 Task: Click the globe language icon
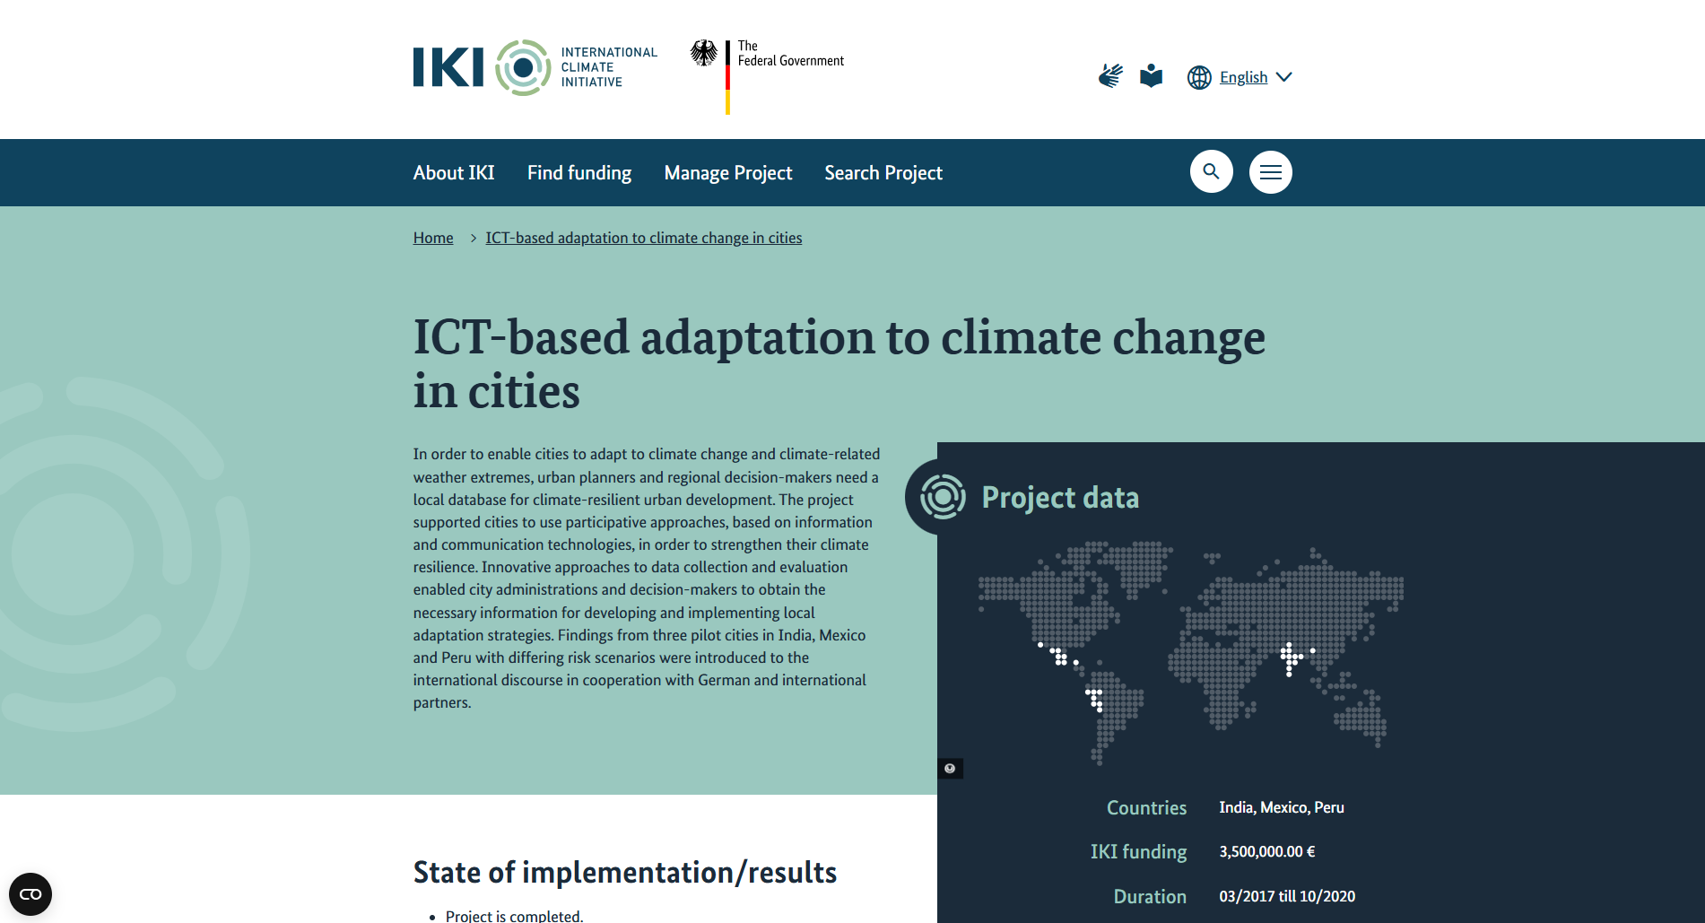tap(1199, 77)
